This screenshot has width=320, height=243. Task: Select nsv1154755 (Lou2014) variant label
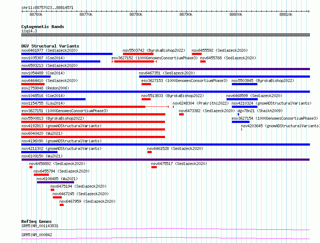[x=43, y=103]
